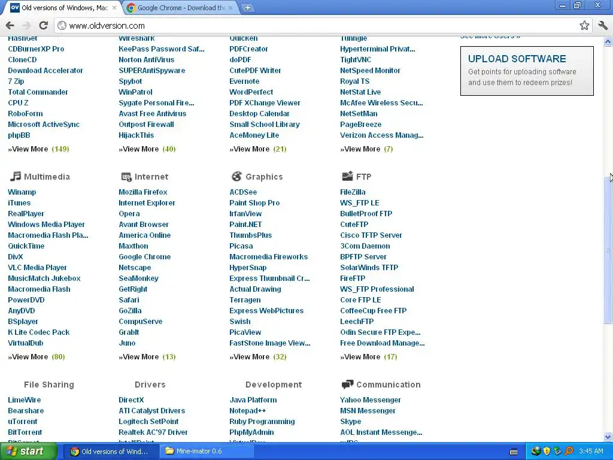Click the vertical scrollbar thumb
Image resolution: width=613 pixels, height=460 pixels.
click(608, 250)
